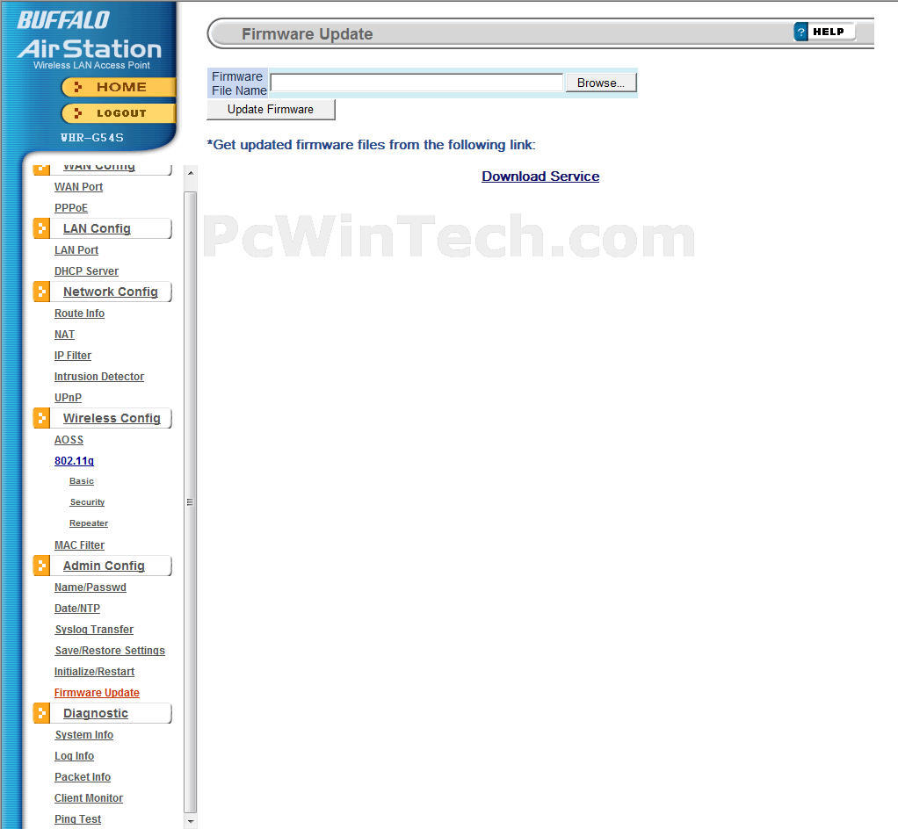Click the Browse... button

[601, 83]
